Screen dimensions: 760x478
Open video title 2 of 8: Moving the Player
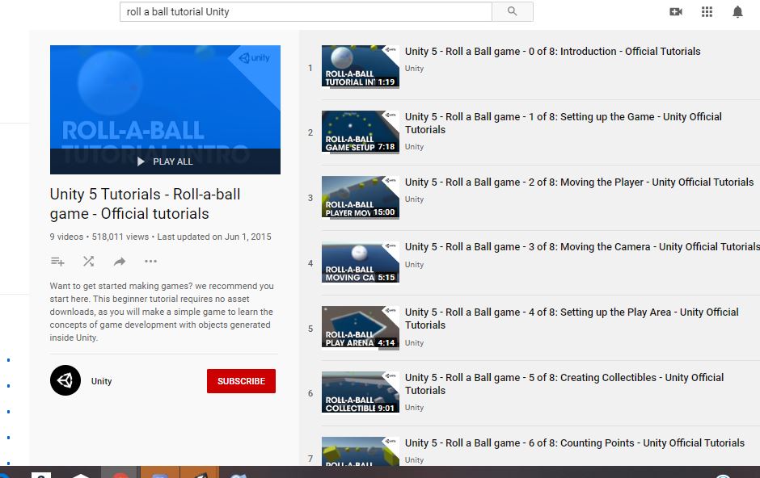click(x=579, y=182)
